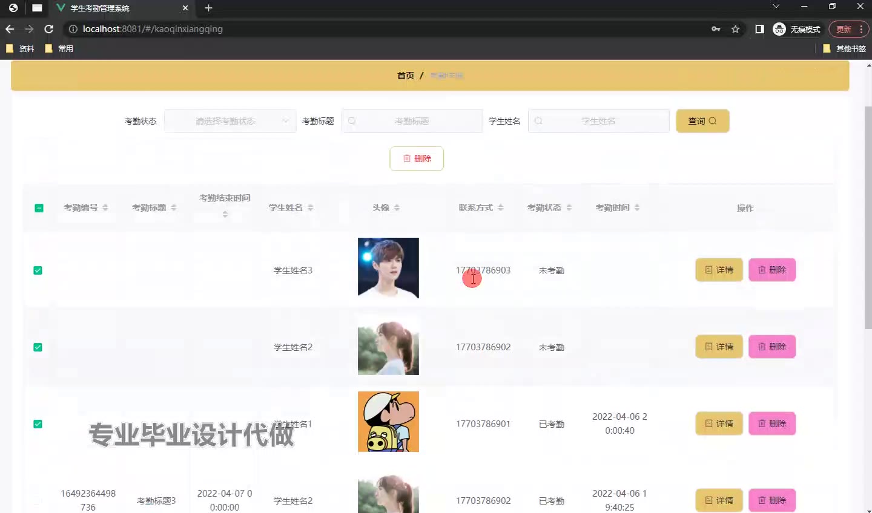
Task: Delete the 未考勤 学生姓名2 record
Action: (772, 347)
